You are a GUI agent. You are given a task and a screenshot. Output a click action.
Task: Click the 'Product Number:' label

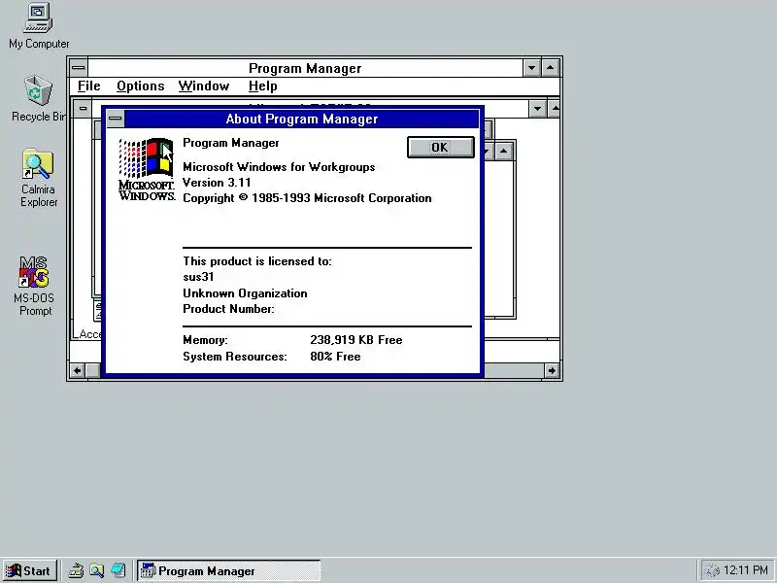tap(228, 309)
